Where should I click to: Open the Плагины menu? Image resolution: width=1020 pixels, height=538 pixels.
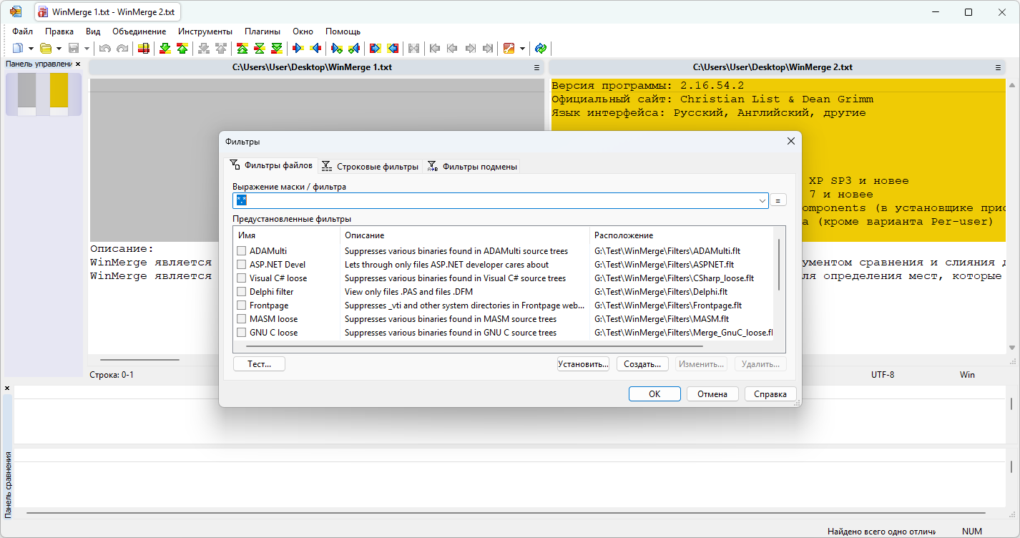point(263,31)
